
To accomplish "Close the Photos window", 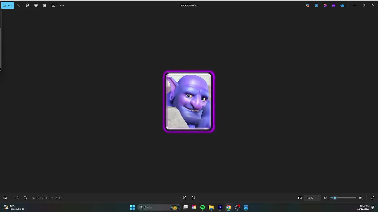I will 373,5.
